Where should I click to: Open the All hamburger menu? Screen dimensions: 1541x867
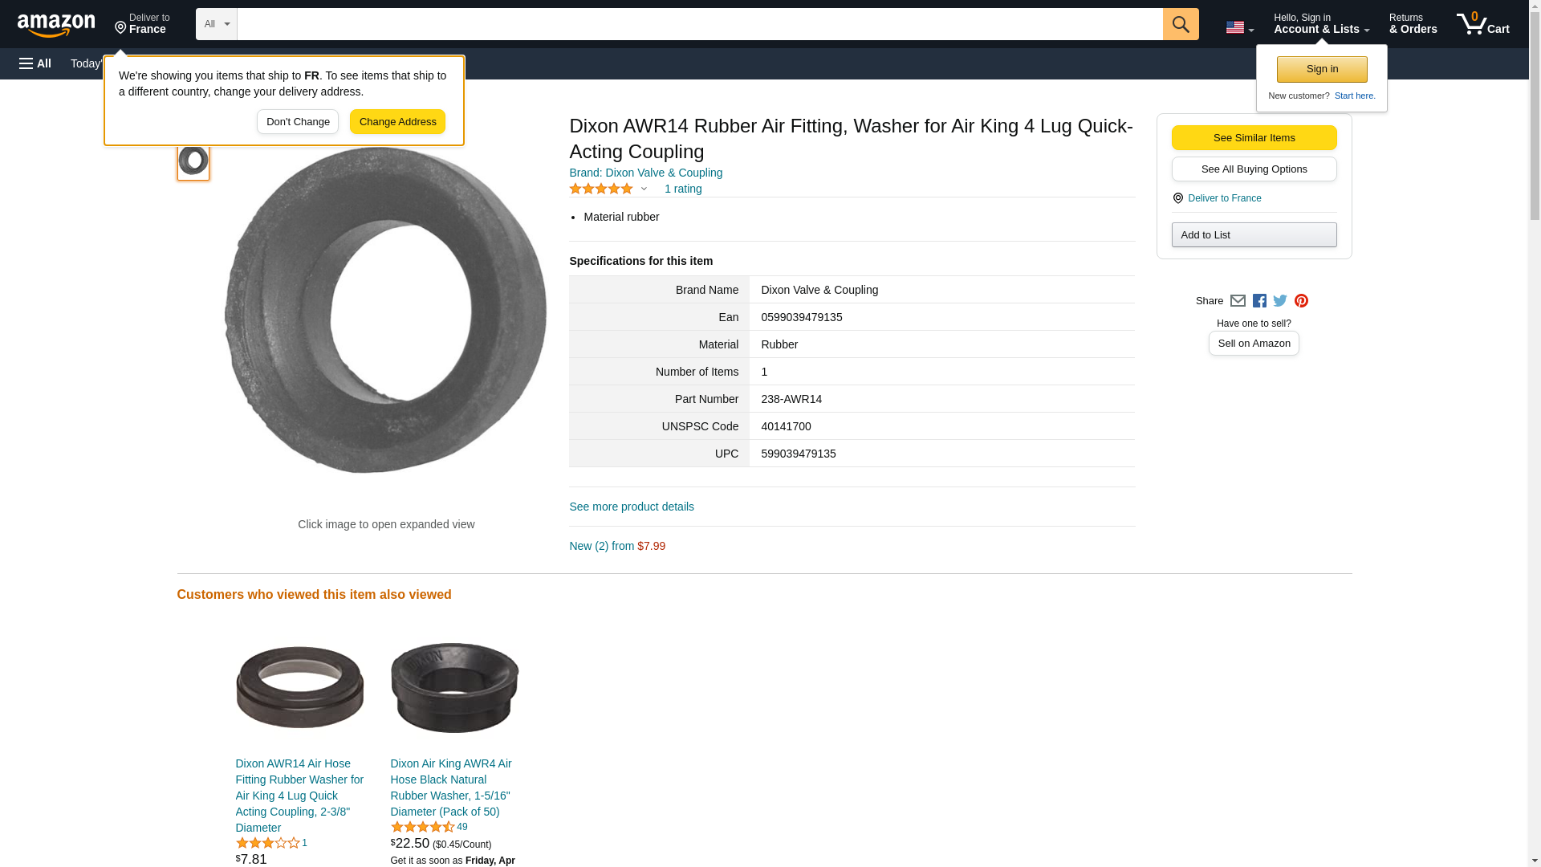coord(35,63)
